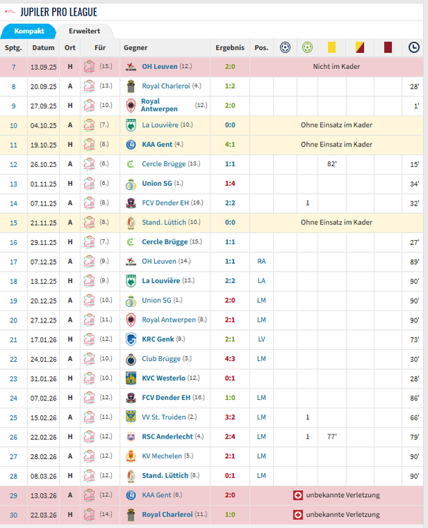Viewport: 428px width, 528px height.
Task: Open the 4:3 result against Club Brügge
Action: coord(230,359)
